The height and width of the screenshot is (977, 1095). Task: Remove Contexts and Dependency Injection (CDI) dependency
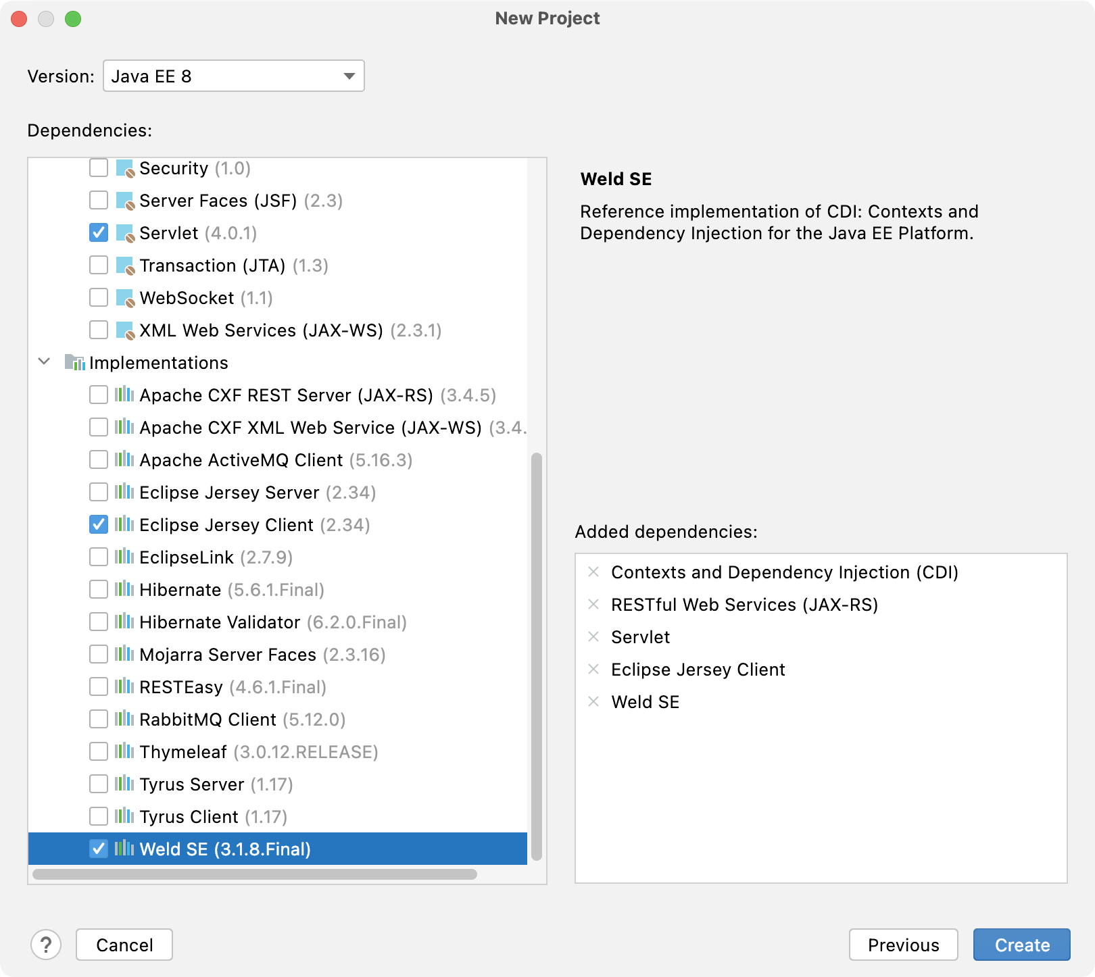coord(593,572)
